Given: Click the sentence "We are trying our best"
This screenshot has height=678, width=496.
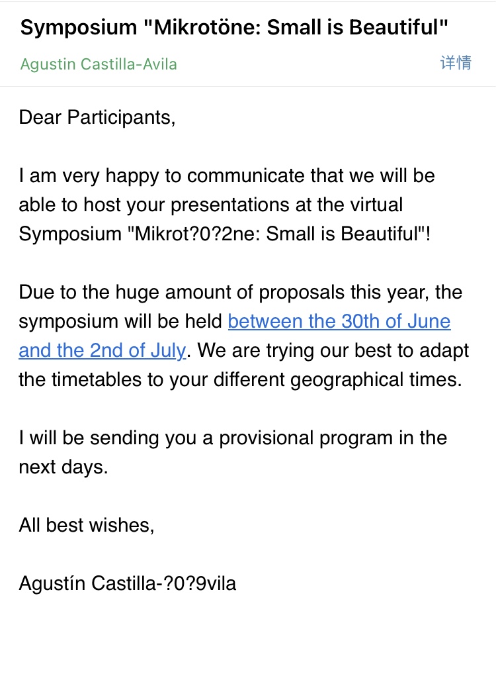Looking at the screenshot, I should click(x=333, y=350).
